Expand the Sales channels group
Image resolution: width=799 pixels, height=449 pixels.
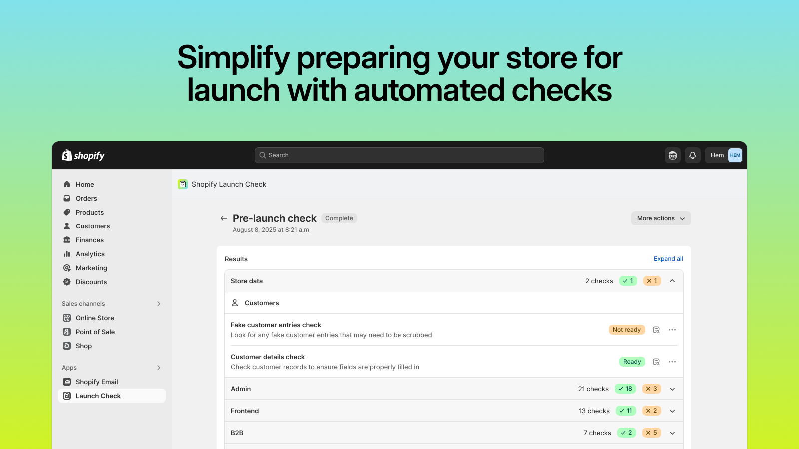tap(158, 303)
